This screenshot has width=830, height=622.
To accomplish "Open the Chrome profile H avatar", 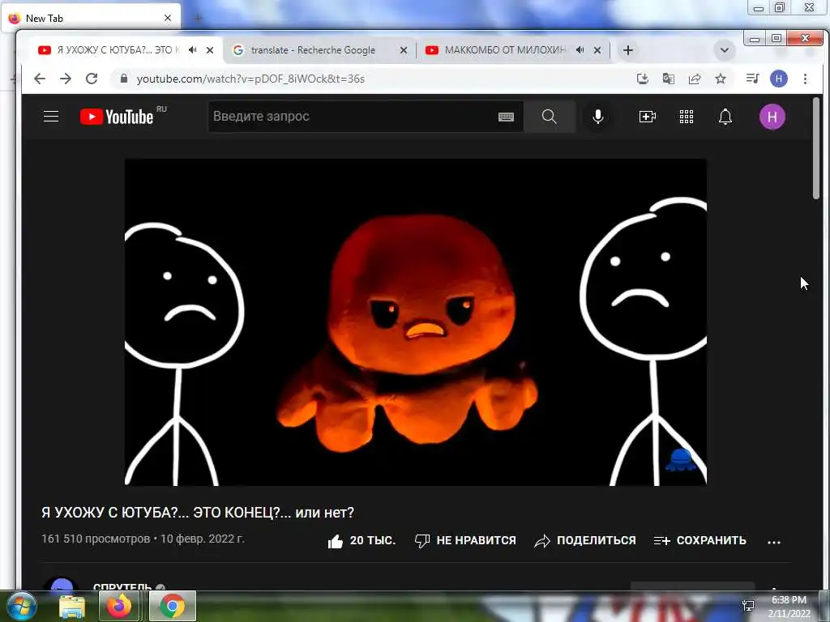I will point(779,79).
